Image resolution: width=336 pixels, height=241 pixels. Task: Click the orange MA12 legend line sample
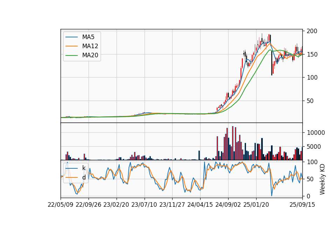point(71,46)
